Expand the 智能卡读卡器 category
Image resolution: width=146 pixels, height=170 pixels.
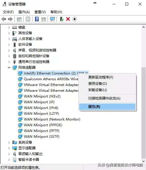[x=9, y=160]
